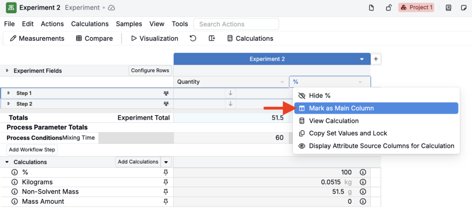This screenshot has width=472, height=218.
Task: Click the Mixing Time value 60 cell
Action: tap(231, 138)
